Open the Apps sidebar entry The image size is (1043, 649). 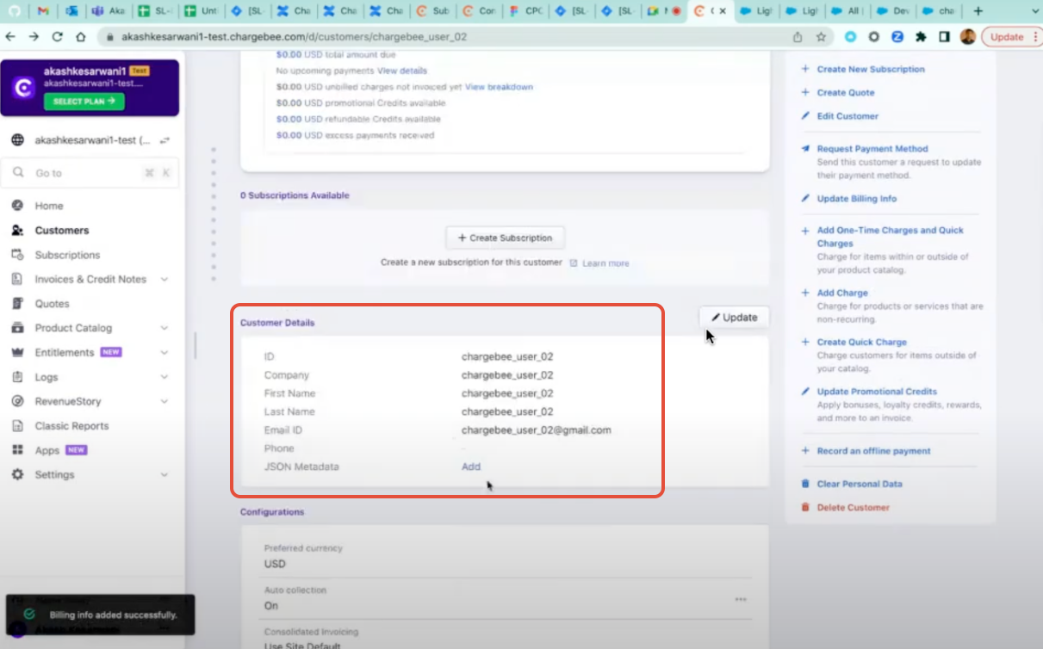coord(47,450)
